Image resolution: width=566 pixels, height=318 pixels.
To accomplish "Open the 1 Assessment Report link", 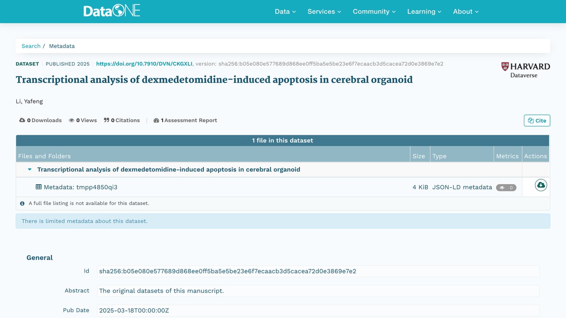I will [x=185, y=120].
